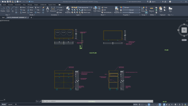188x106 pixels.
Task: Click the Copy tool
Action: (23, 10)
